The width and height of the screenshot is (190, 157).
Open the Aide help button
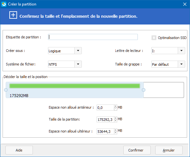coord(19,150)
